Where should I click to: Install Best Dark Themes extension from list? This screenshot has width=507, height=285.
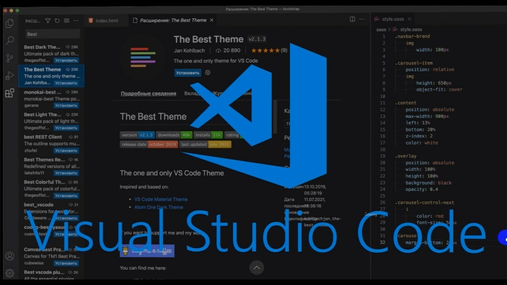(x=66, y=61)
